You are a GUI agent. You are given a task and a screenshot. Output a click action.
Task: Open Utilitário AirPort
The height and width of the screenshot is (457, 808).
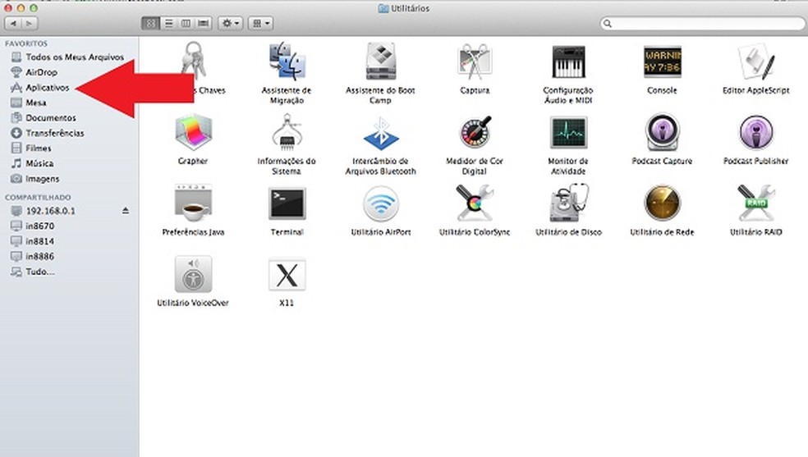(380, 204)
